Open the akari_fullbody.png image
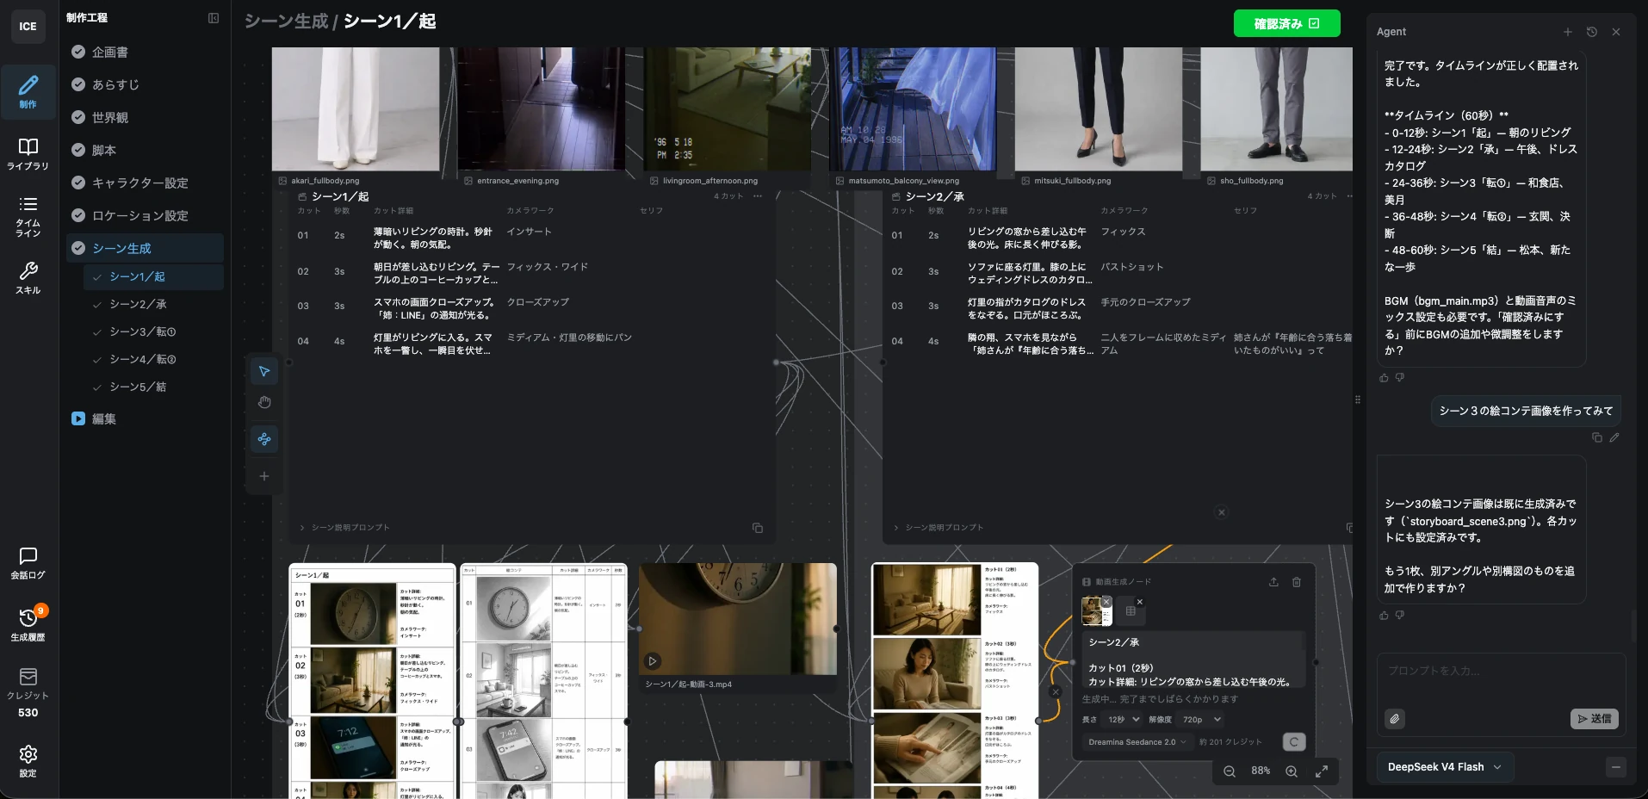Screen dimensions: 1648x799 click(x=356, y=109)
